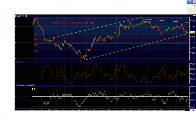196x118 pixels.
Task: Click the yellow current price tag
Action: (x=193, y=32)
